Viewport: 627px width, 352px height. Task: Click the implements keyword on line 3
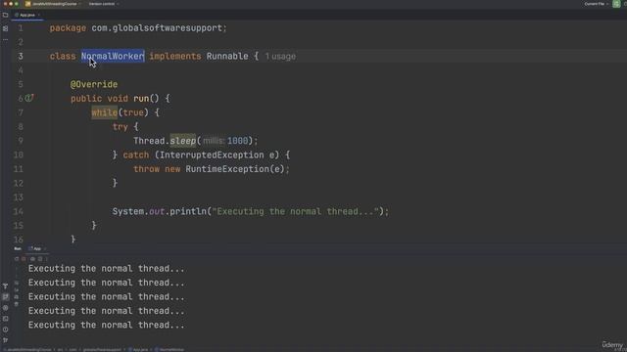[175, 57]
